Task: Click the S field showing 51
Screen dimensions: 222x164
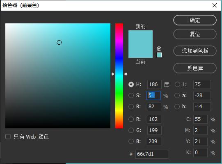Action: coord(153,96)
